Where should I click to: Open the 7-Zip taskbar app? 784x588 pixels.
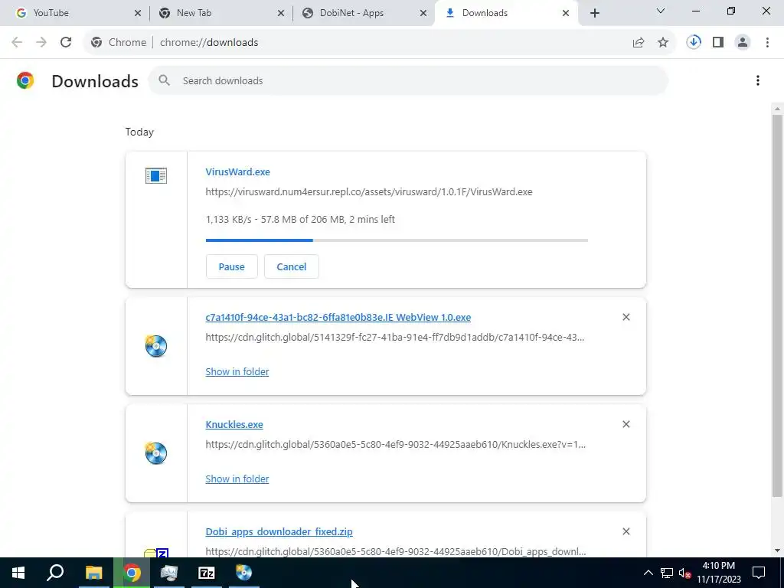207,573
